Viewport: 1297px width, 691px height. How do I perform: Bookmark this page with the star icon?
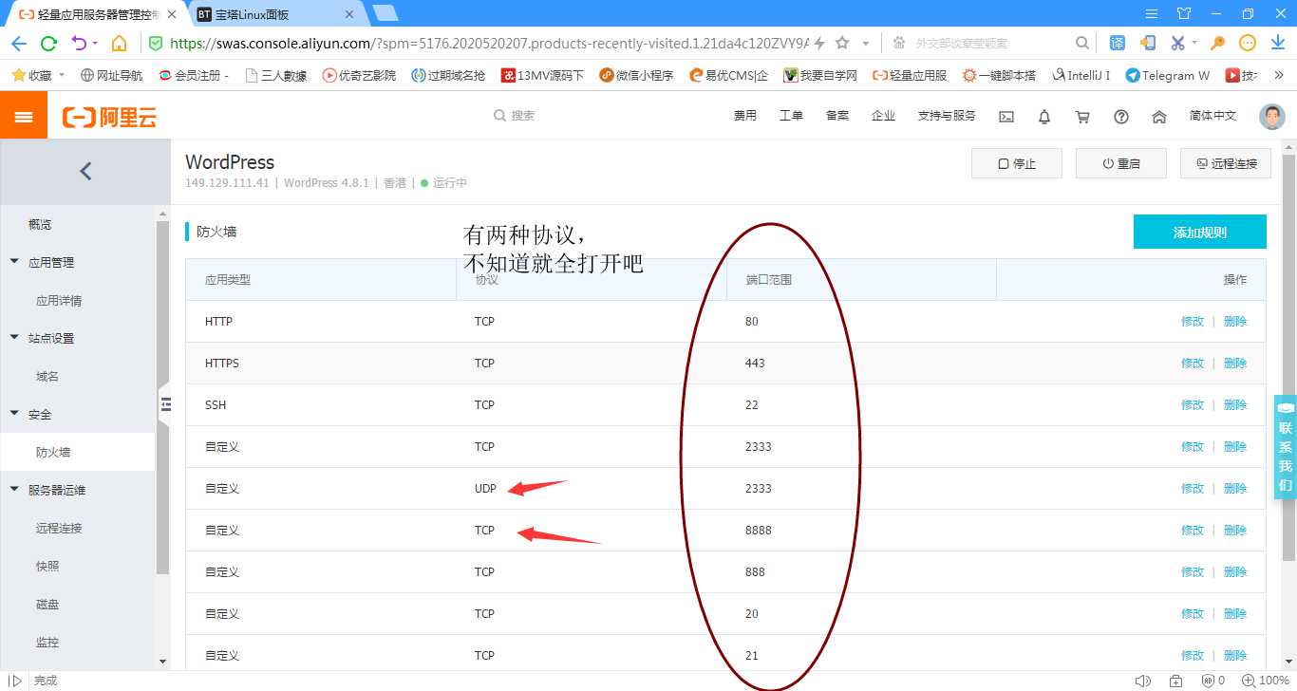[841, 44]
